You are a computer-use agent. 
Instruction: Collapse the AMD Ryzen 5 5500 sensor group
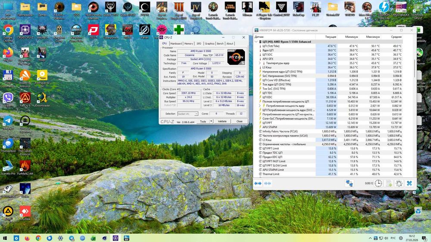coord(256,42)
